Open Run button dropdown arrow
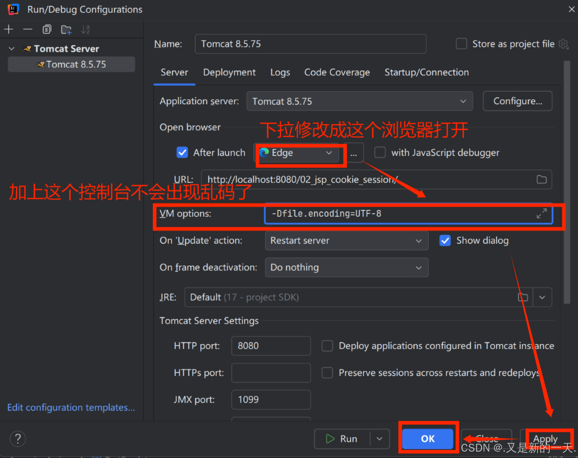 (x=379, y=439)
